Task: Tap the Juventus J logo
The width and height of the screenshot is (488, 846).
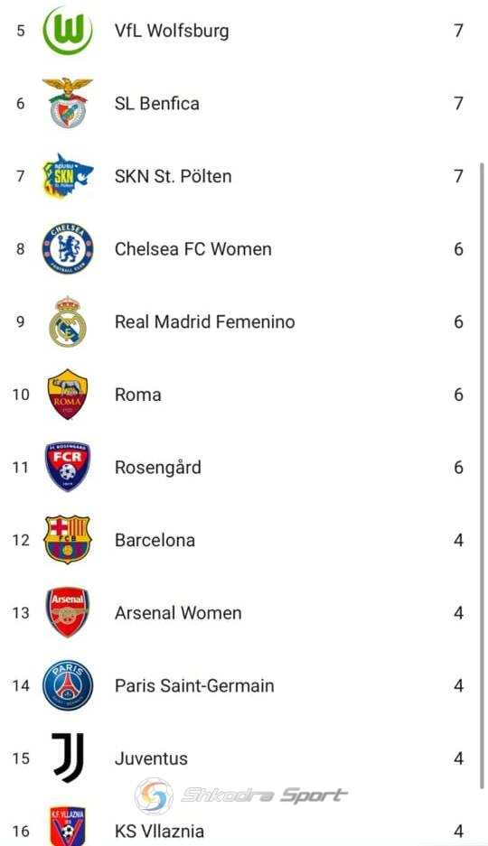Action: click(x=68, y=758)
